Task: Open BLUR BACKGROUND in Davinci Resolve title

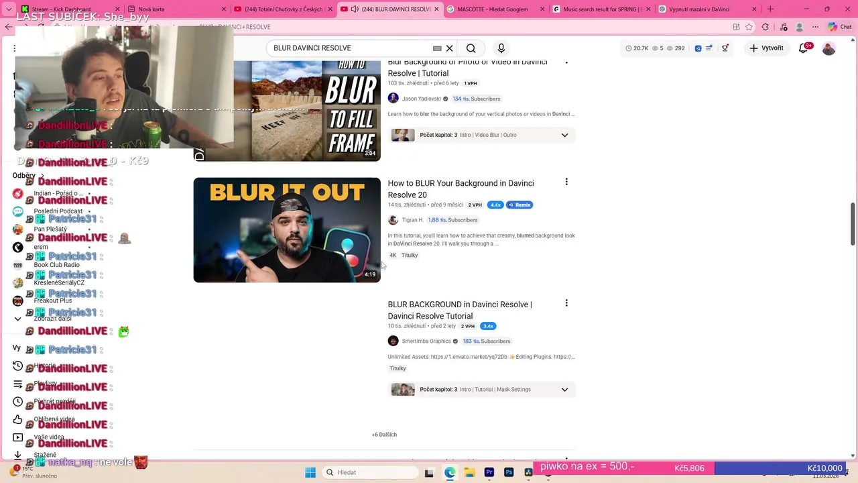Action: 460,310
